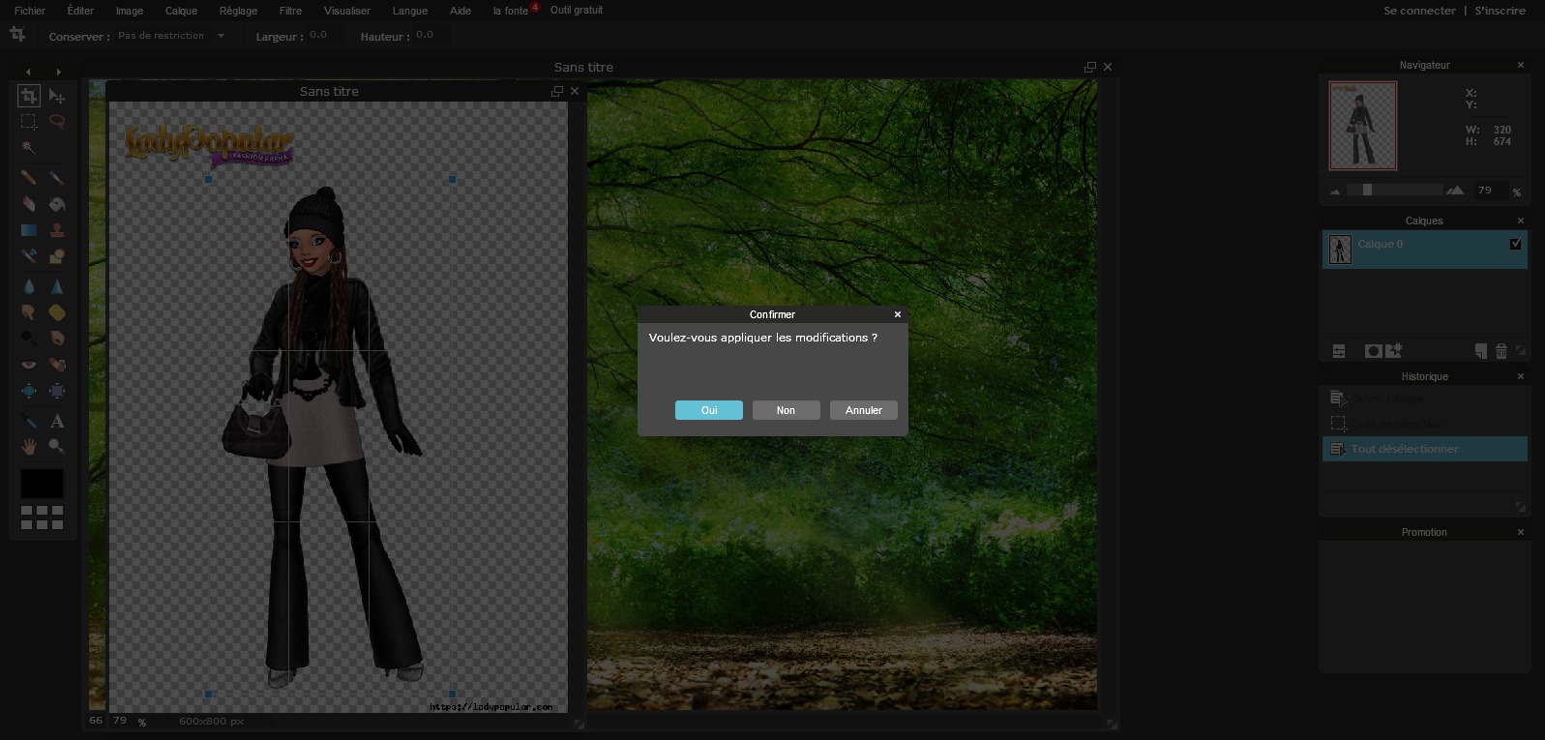1545x740 pixels.
Task: Add a layer mask in Calques panel
Action: tap(1372, 351)
